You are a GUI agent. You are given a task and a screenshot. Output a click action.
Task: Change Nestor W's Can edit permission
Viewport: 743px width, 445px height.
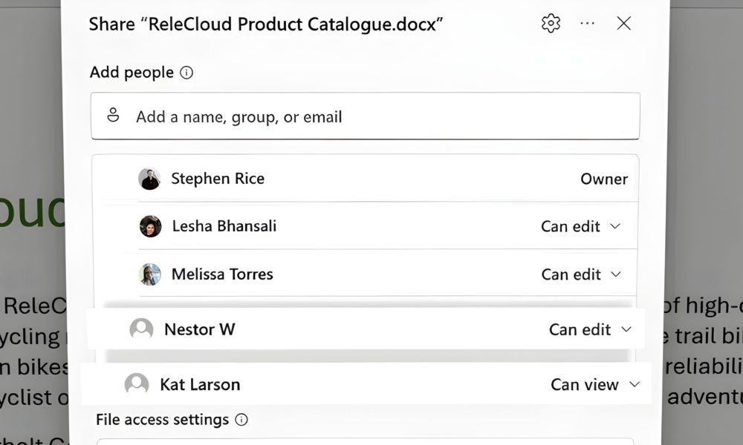pos(590,329)
